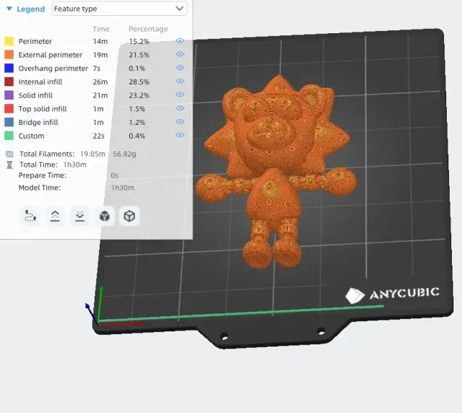Image resolution: width=462 pixels, height=413 pixels.
Task: Select the Custom legend label
Action: point(31,136)
